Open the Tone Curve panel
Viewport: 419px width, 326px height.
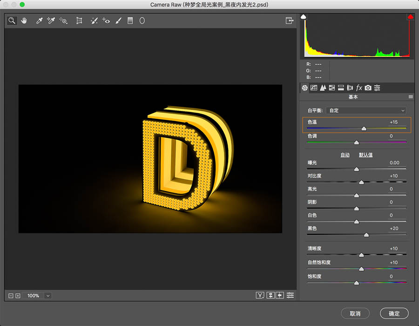(x=313, y=87)
